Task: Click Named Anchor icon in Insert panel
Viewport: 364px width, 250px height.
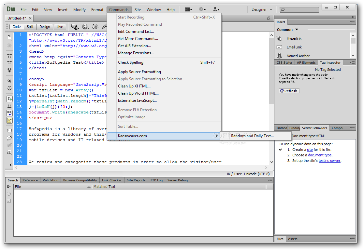Action: tap(279, 56)
